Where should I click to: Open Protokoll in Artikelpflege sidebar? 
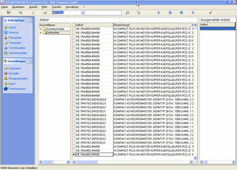[13, 32]
